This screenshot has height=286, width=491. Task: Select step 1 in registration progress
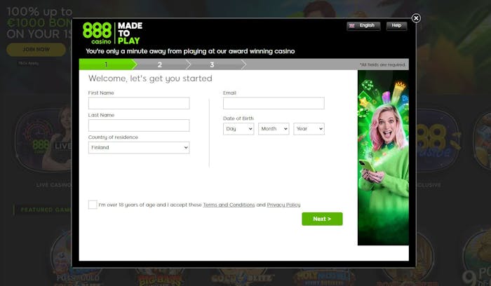[107, 64]
